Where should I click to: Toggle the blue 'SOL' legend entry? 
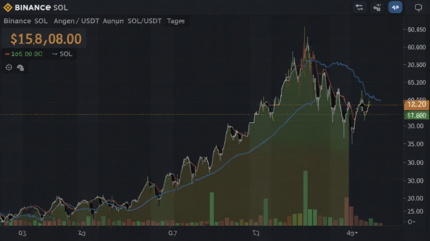[x=63, y=54]
